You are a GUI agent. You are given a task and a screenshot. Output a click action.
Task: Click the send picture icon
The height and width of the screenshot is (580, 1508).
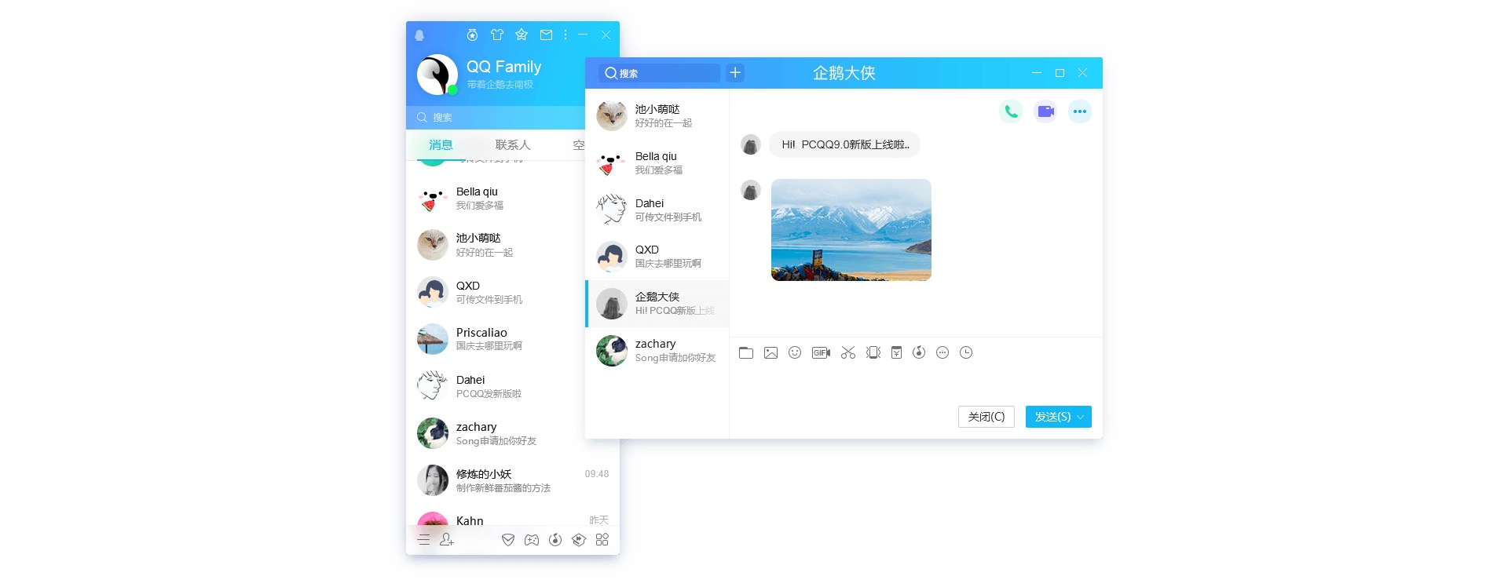tap(770, 353)
